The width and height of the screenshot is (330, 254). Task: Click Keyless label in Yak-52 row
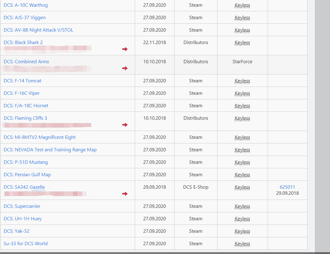[242, 231]
